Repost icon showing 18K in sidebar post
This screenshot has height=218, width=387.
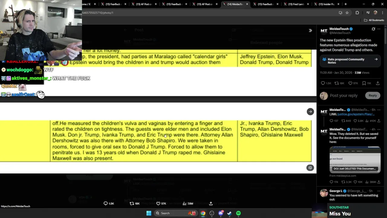[337, 83]
